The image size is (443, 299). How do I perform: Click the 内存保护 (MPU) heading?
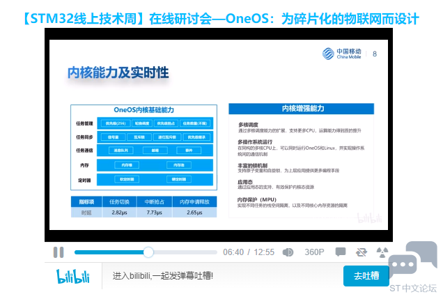click(x=257, y=199)
